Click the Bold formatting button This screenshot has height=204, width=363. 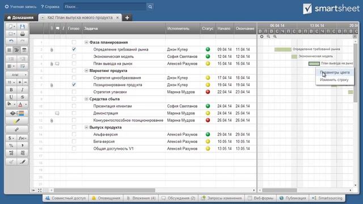[11, 90]
